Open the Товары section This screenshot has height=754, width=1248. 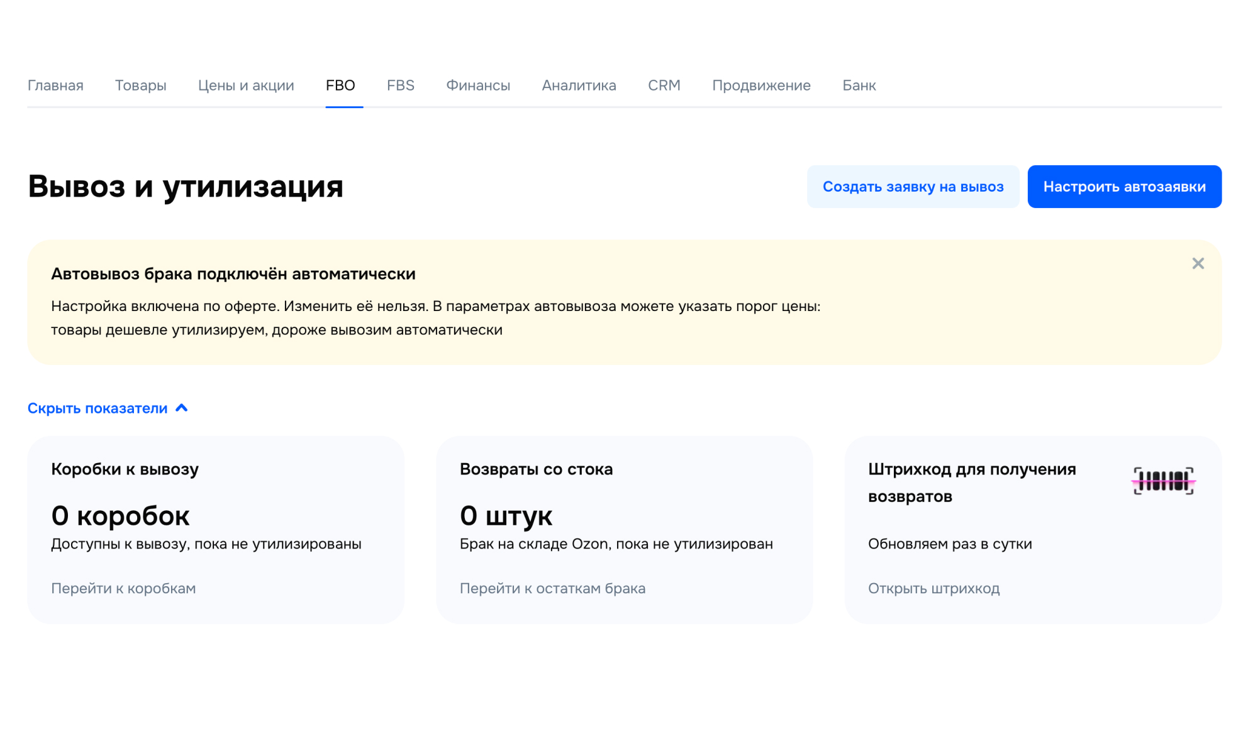coord(140,85)
